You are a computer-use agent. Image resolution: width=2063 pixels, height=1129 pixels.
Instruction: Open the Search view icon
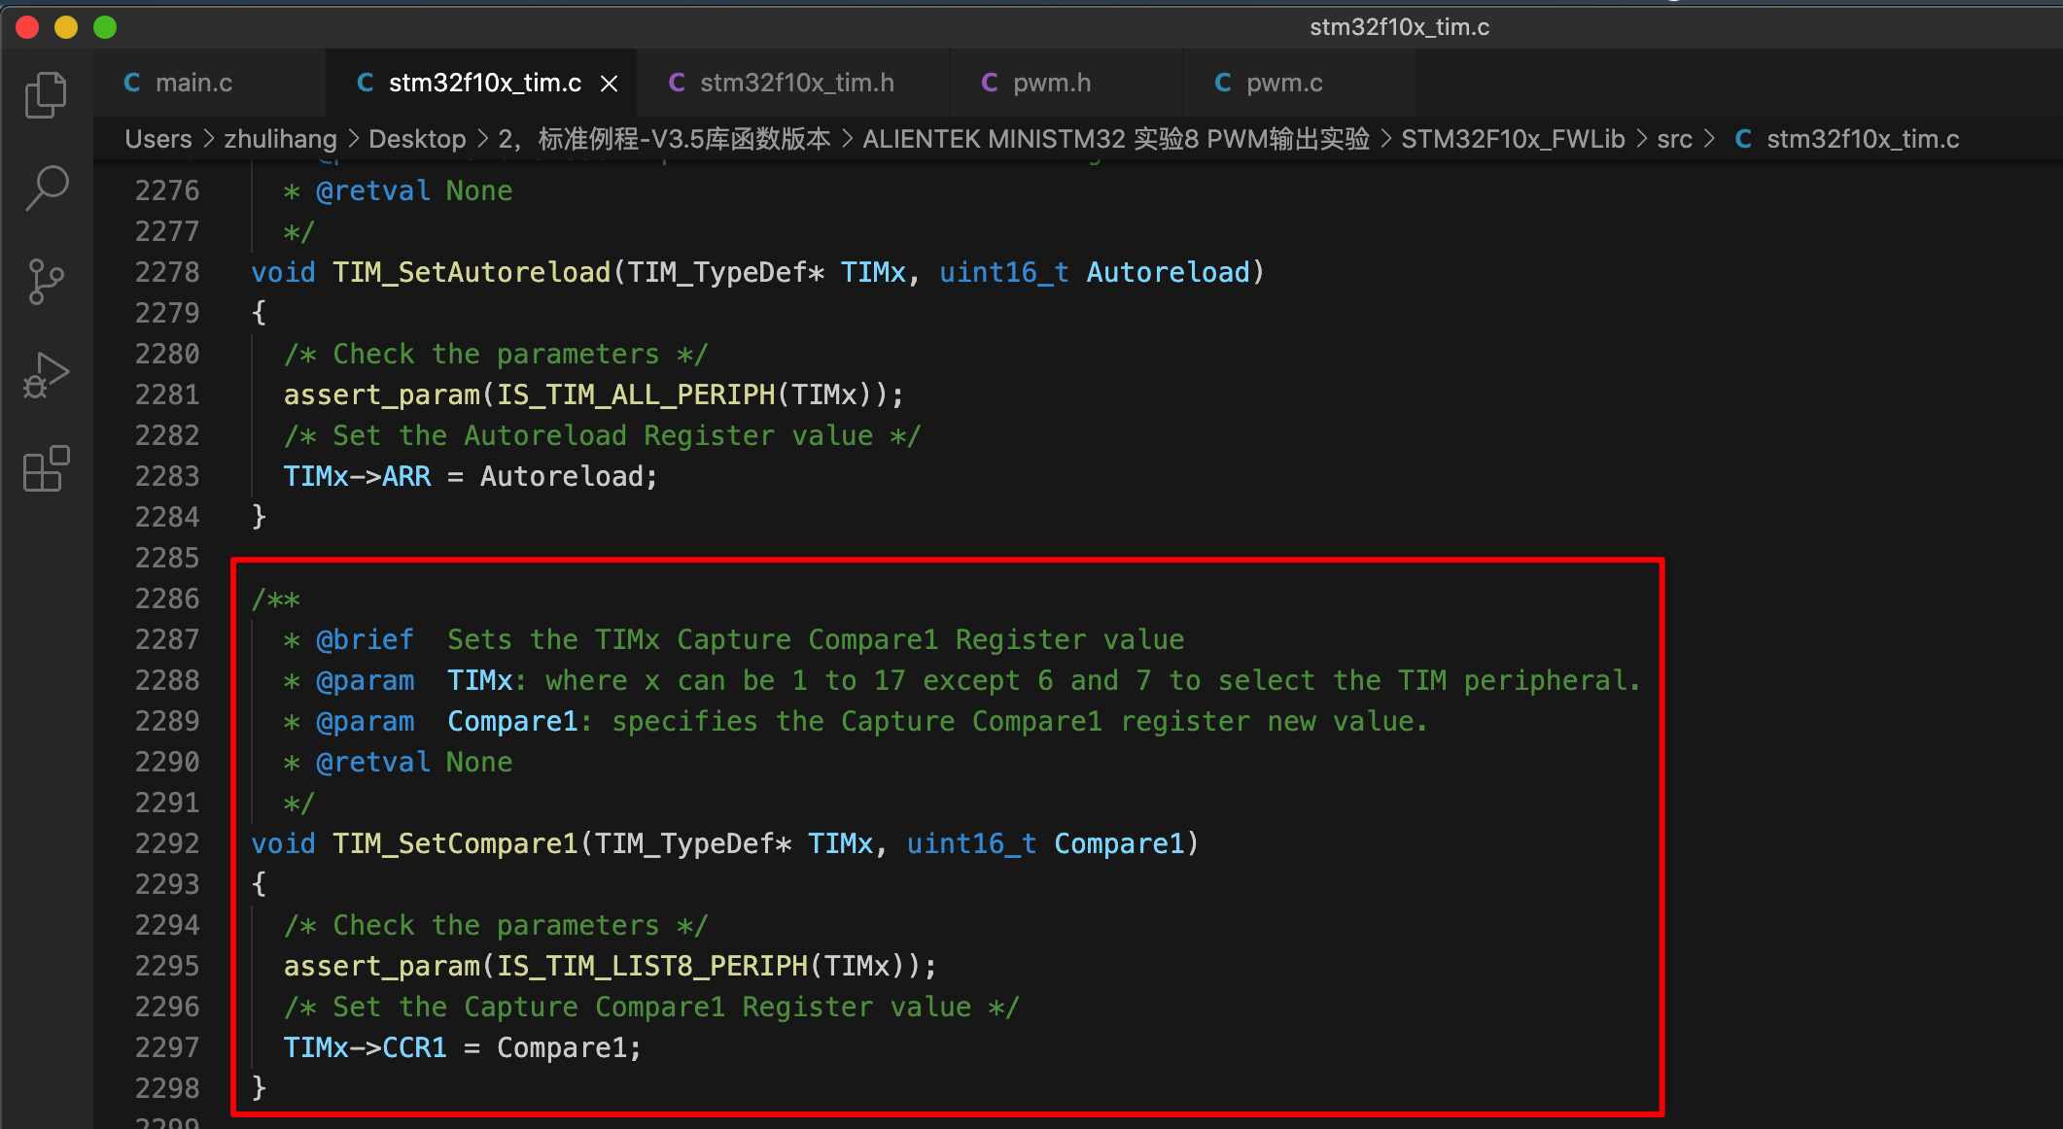coord(46,188)
